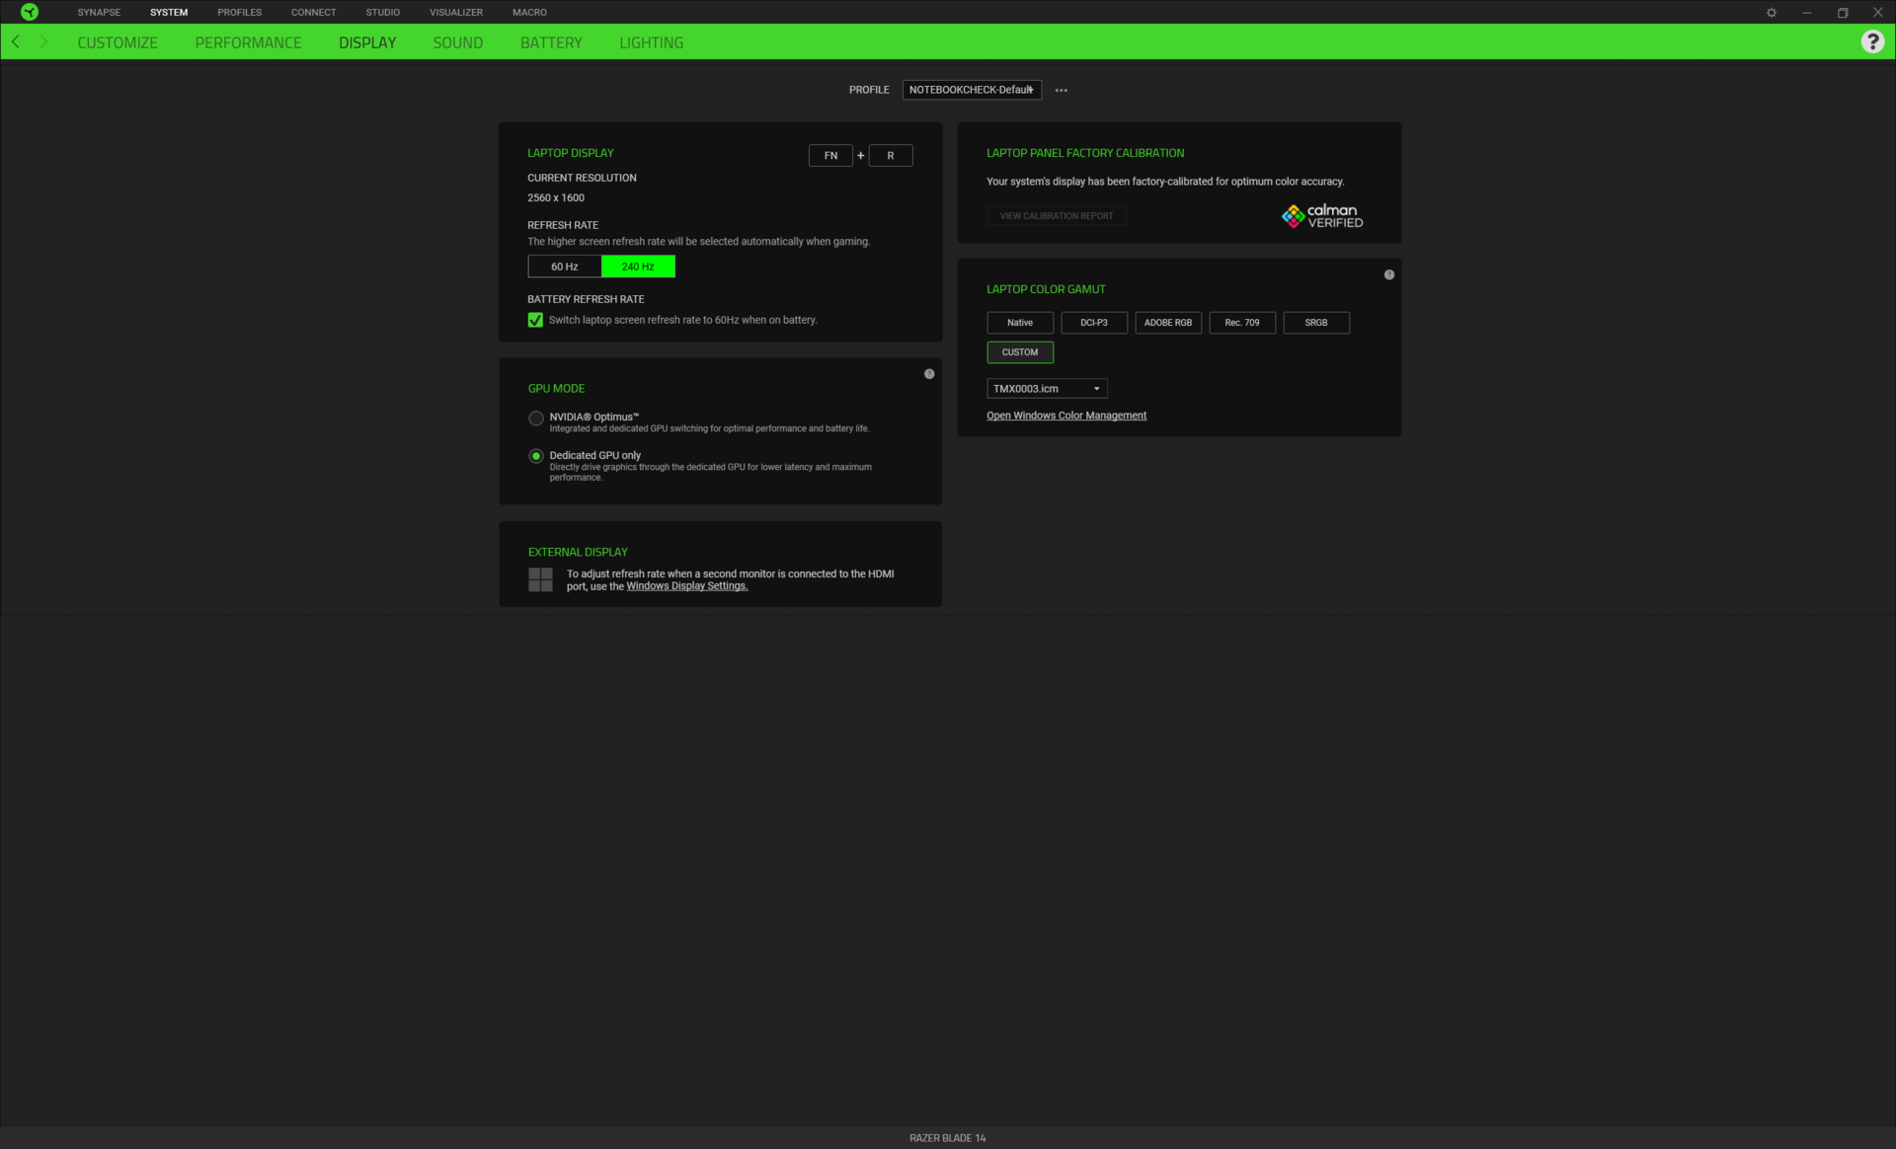The width and height of the screenshot is (1896, 1149).
Task: Open the Macro menu item
Action: [529, 13]
